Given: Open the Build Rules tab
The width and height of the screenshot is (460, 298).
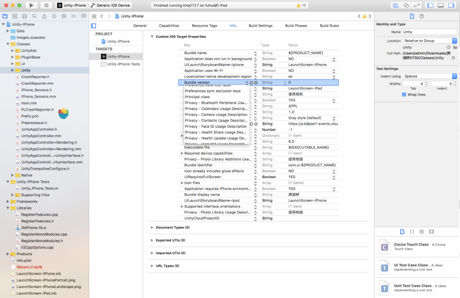Looking at the screenshot, I should click(329, 26).
